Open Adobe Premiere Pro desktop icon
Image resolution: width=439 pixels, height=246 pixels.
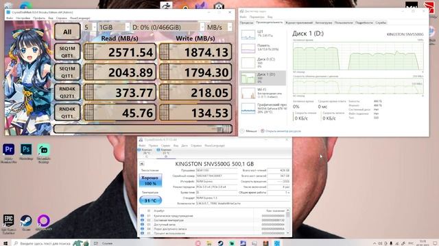click(9, 153)
